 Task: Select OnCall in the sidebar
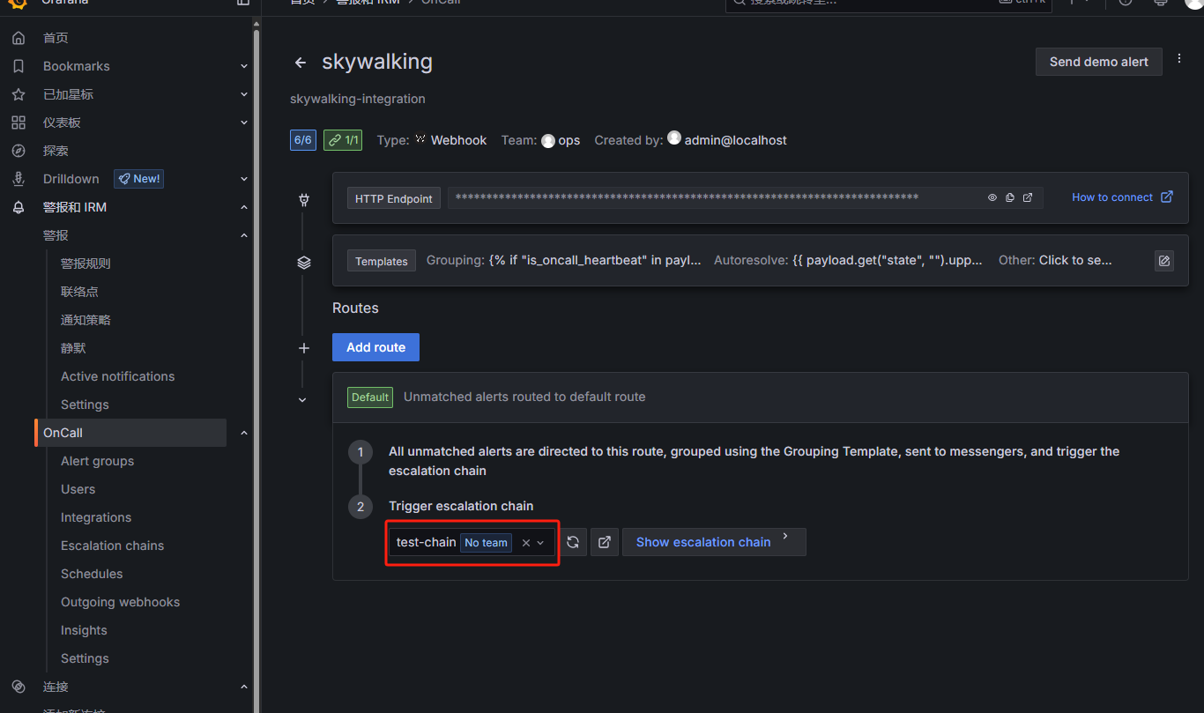coord(131,433)
